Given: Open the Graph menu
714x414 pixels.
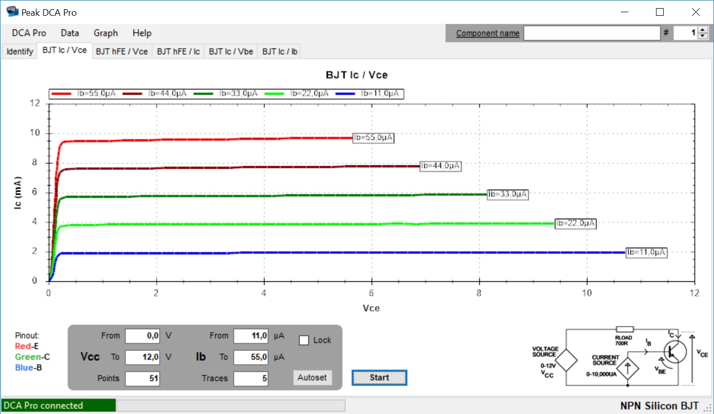Looking at the screenshot, I should 106,33.
